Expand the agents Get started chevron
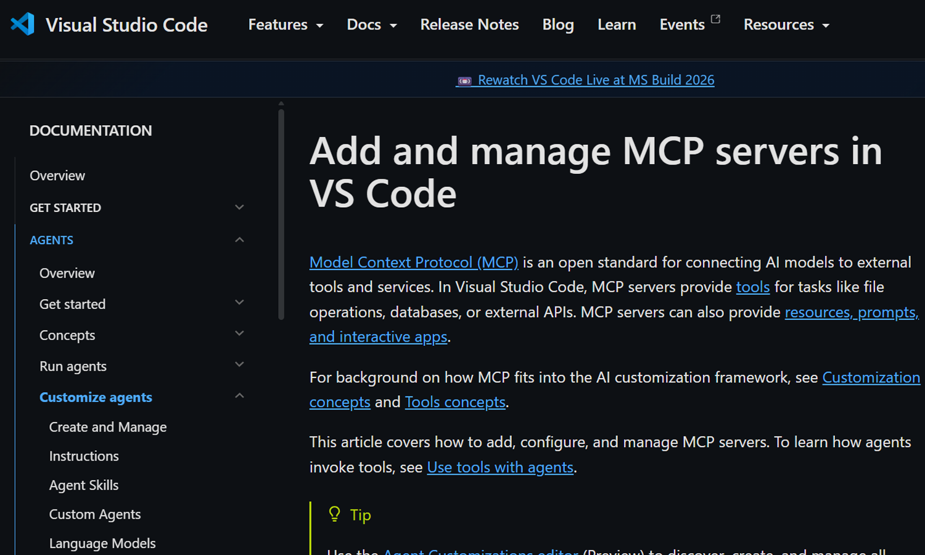 [x=239, y=303]
